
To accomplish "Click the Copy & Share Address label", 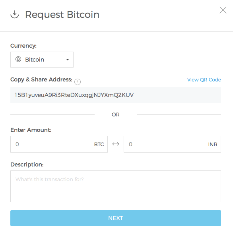I will pos(41,79).
